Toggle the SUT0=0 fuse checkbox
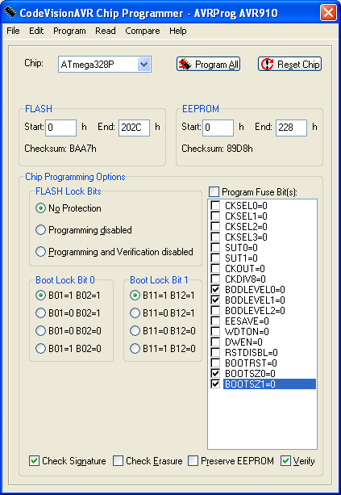This screenshot has height=495, width=341. pos(215,247)
